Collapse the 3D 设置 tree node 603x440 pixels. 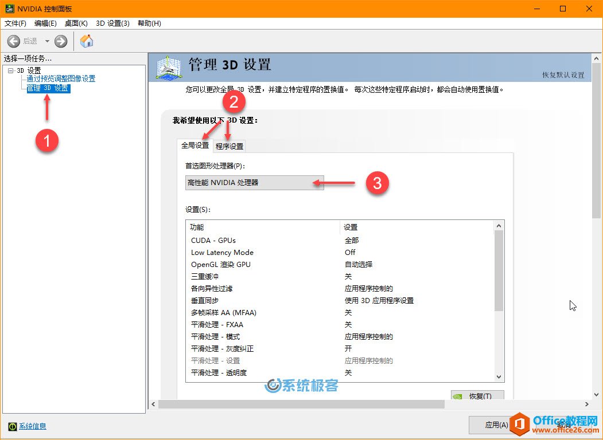click(11, 70)
